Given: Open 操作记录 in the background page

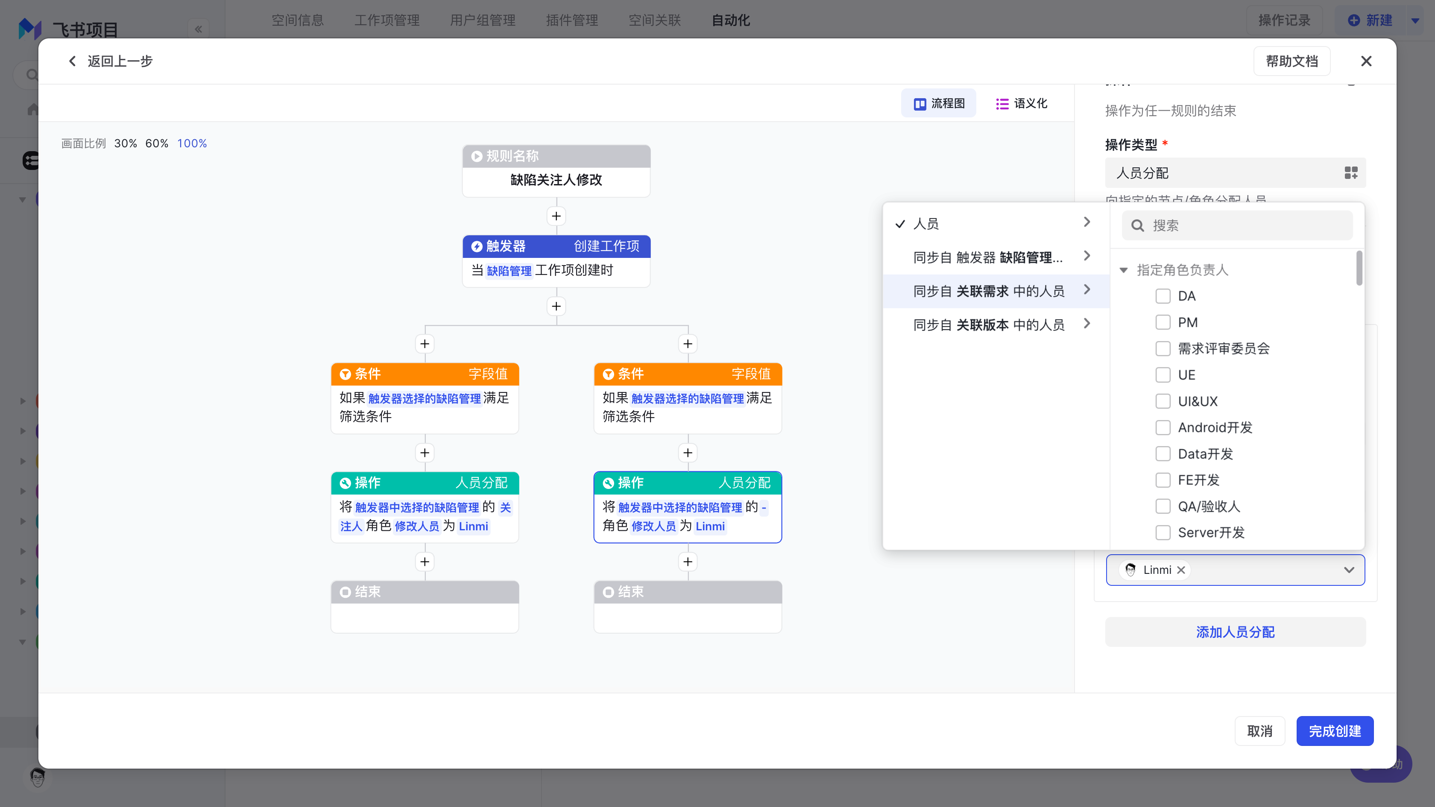Looking at the screenshot, I should click(x=1284, y=20).
